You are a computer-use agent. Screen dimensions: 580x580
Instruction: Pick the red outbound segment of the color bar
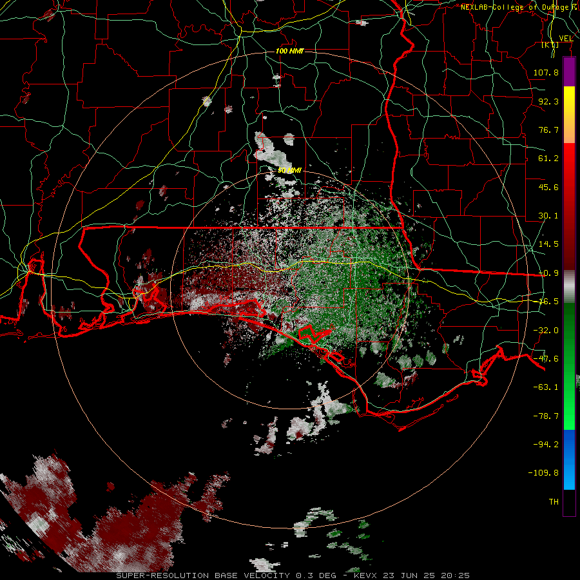point(569,206)
